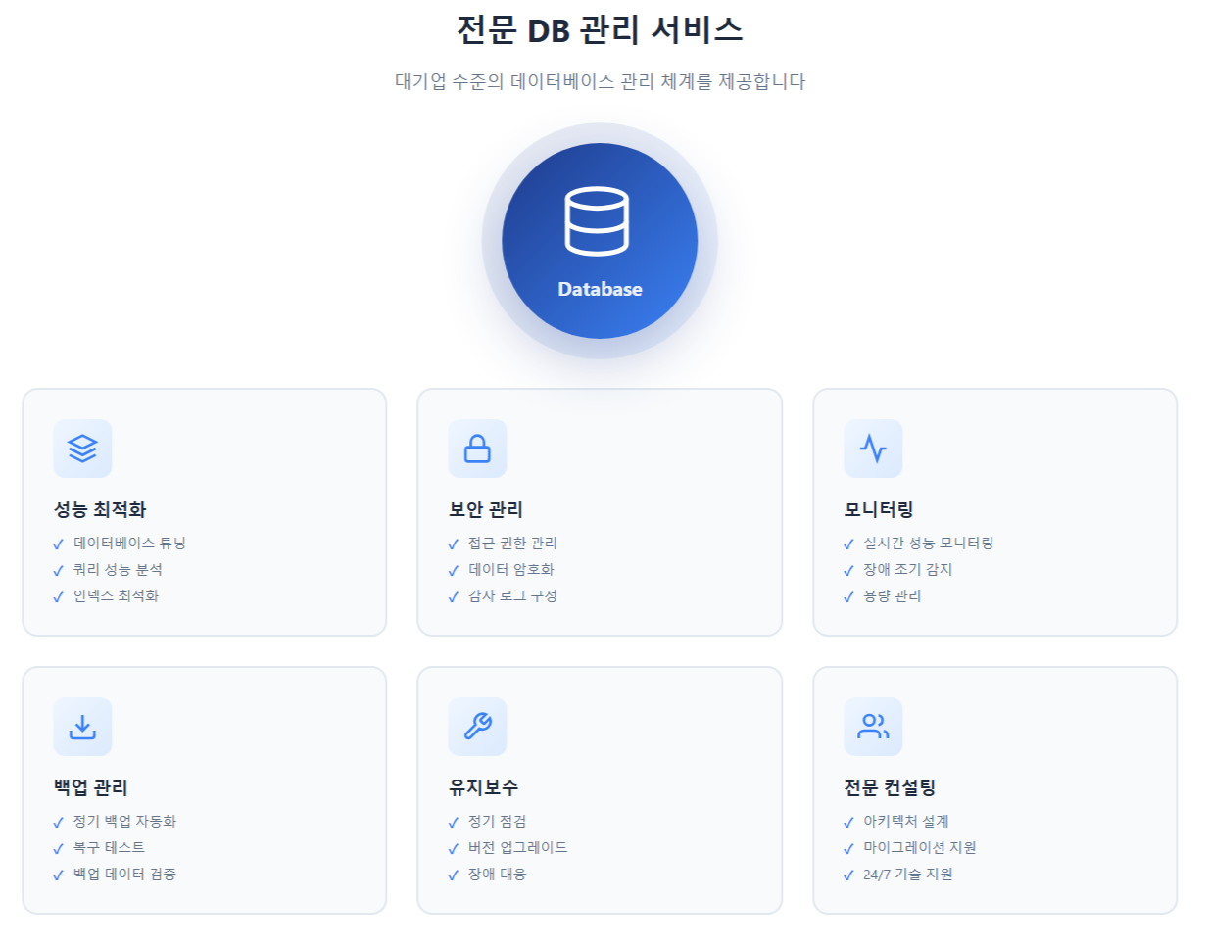Image resolution: width=1209 pixels, height=946 pixels.
Task: Click the 유지보수 card title
Action: (x=484, y=787)
